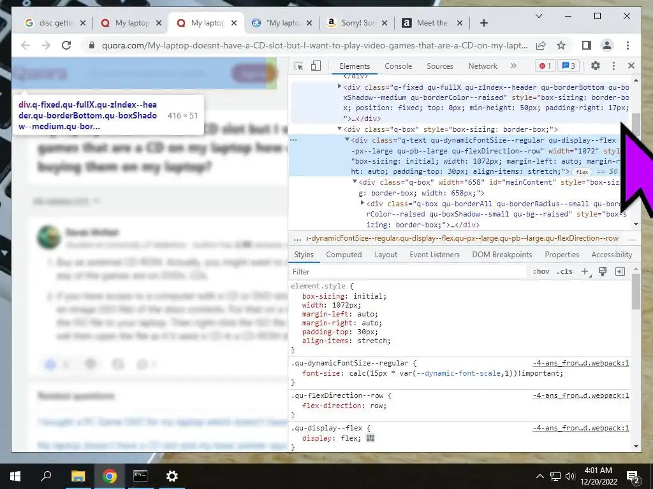653x489 pixels.
Task: Open the Windows Start menu
Action: [x=15, y=476]
